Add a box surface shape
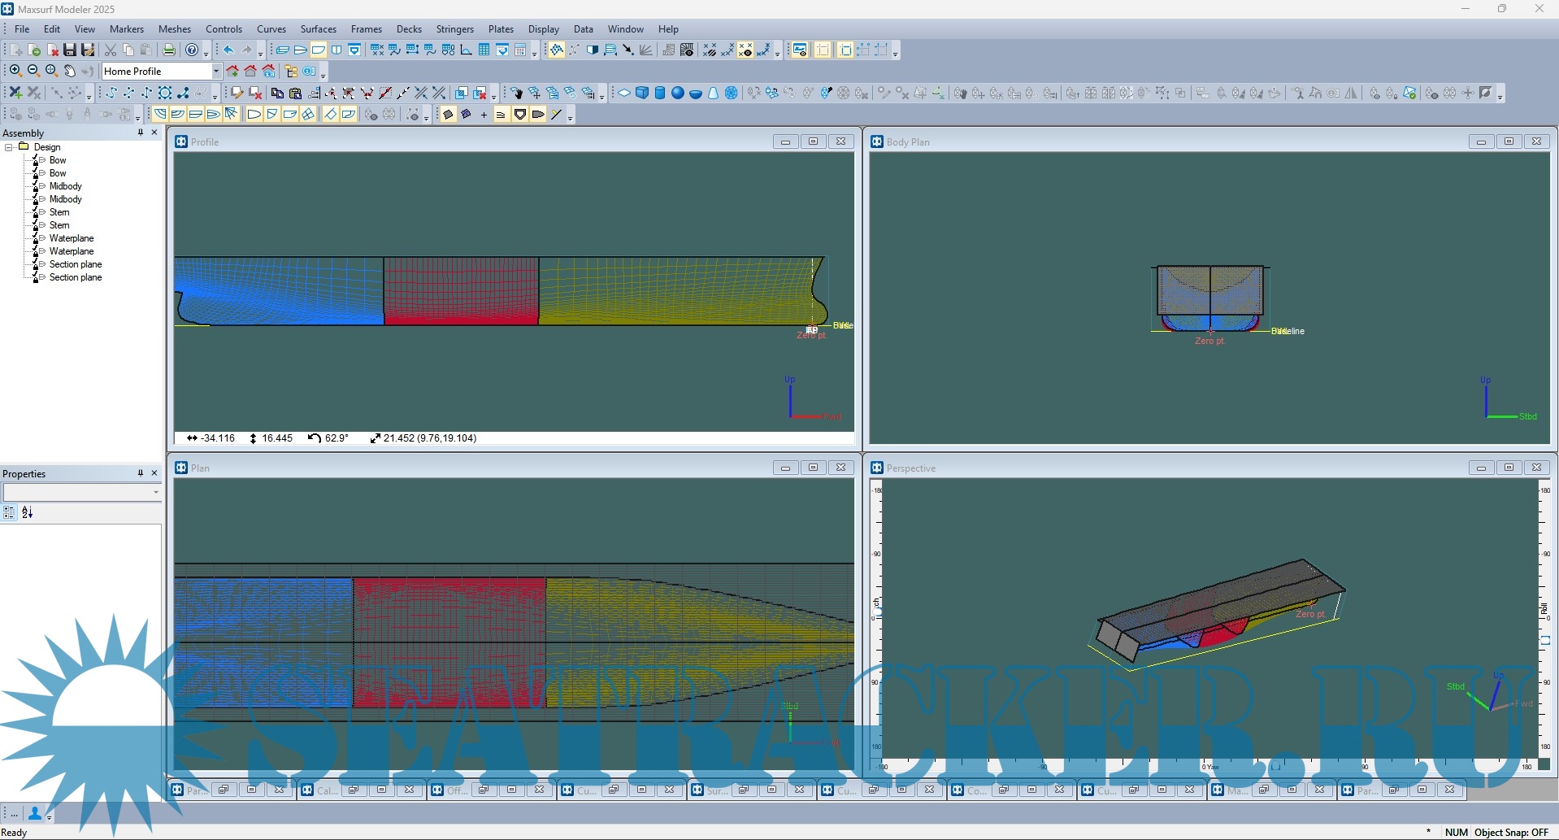This screenshot has height=840, width=1559. click(x=642, y=94)
